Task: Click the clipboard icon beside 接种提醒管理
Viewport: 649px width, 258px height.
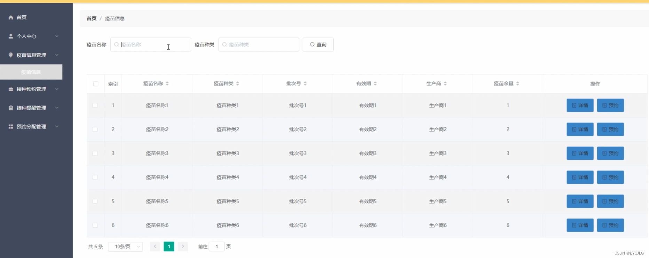Action: click(11, 108)
